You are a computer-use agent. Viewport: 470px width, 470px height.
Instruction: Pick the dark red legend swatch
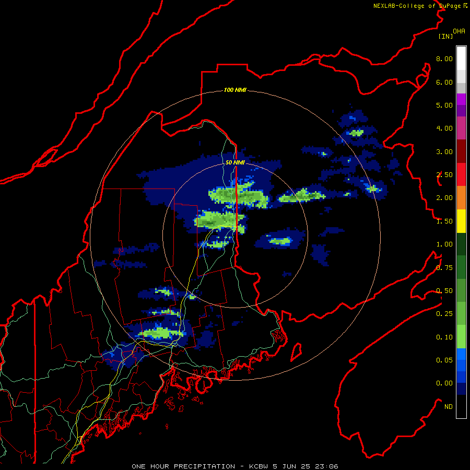461,151
